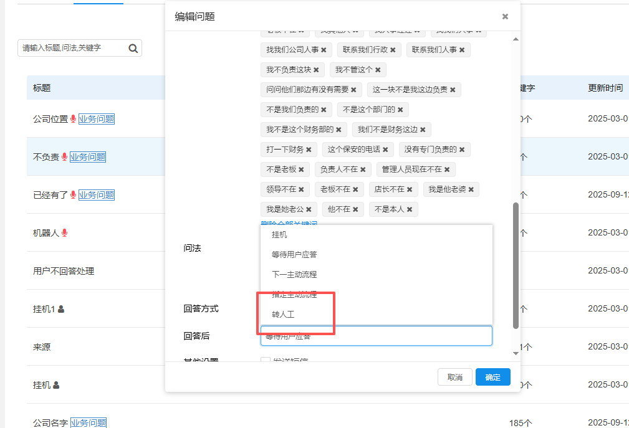Open 业务问题 tag on the 公司名字 row
The width and height of the screenshot is (629, 428).
(x=89, y=423)
